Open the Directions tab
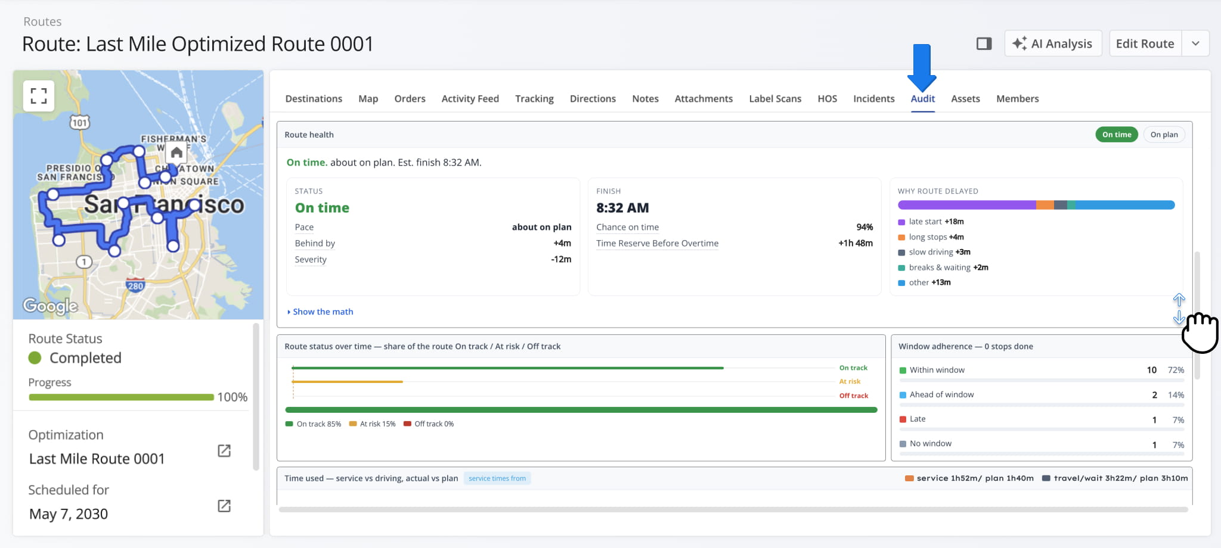 (593, 99)
